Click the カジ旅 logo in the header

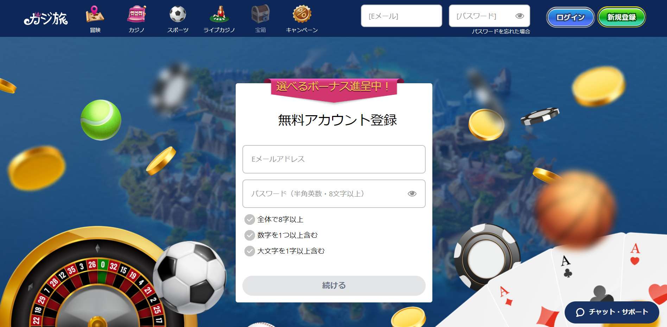coord(46,18)
